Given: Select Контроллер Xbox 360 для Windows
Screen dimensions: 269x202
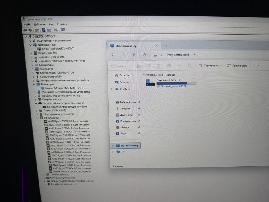Looking at the screenshot, I should [x=67, y=107].
